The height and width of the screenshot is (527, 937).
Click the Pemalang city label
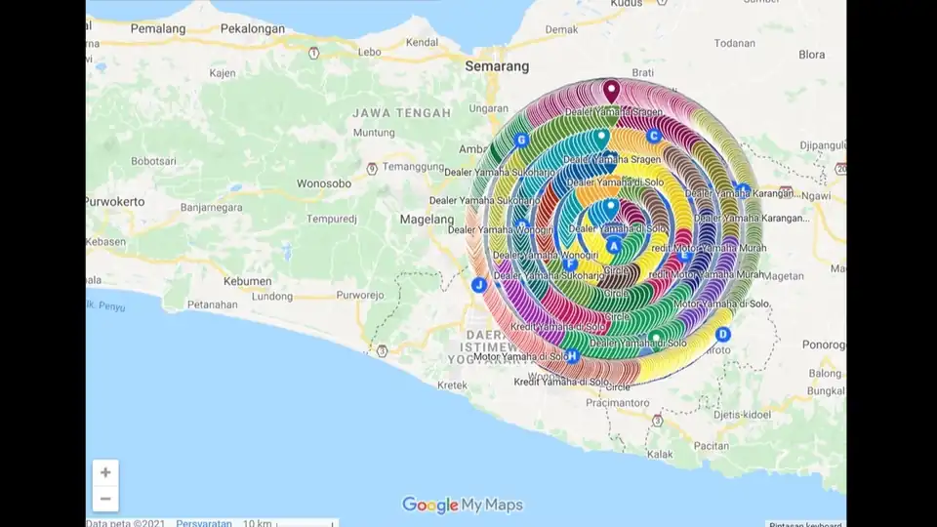coord(158,28)
